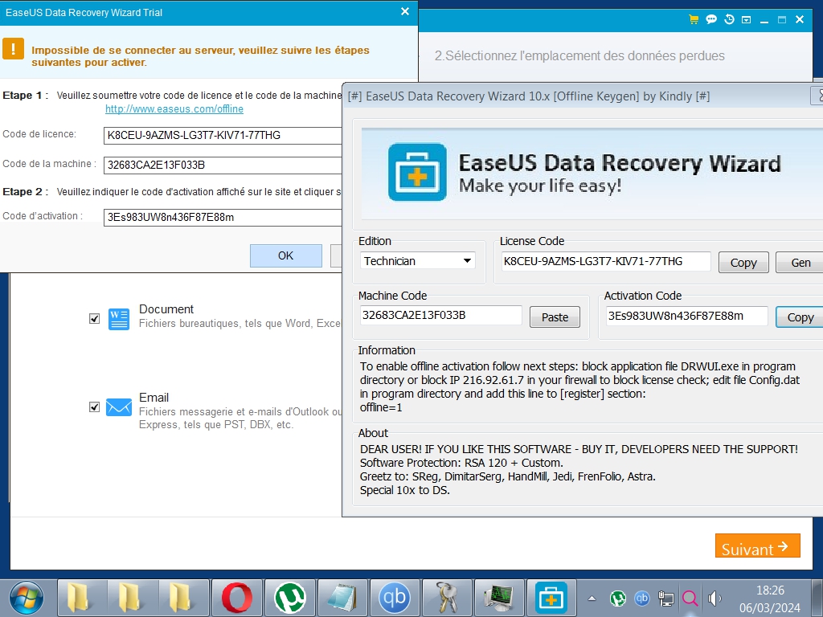Show hidden system tray icons
This screenshot has width=823, height=617.
point(592,598)
